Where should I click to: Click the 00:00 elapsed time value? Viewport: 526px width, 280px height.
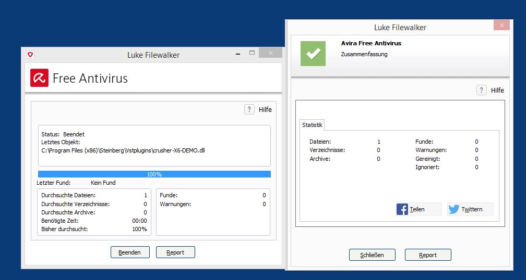pyautogui.click(x=139, y=221)
